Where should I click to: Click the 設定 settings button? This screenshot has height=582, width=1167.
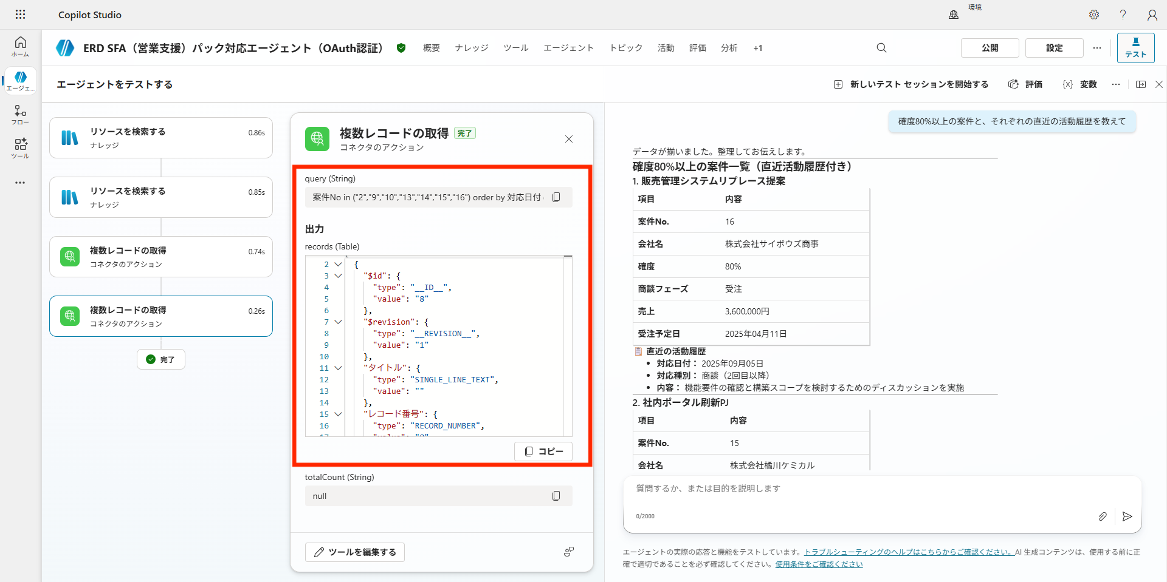pos(1055,48)
